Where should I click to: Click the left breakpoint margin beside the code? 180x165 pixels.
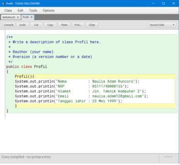(3, 74)
